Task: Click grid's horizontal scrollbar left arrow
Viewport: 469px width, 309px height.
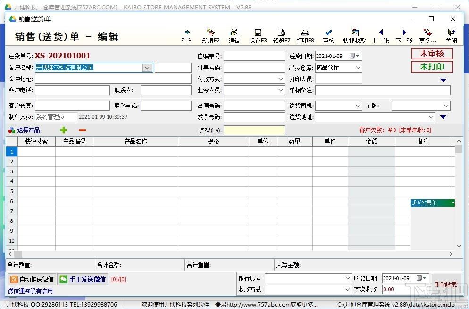Action: [x=10, y=254]
